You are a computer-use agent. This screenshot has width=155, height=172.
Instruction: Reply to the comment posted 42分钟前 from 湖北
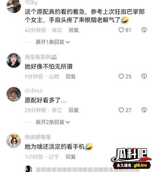(x=74, y=30)
